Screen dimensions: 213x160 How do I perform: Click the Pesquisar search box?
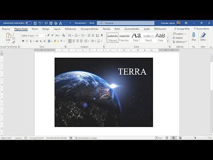126,23
